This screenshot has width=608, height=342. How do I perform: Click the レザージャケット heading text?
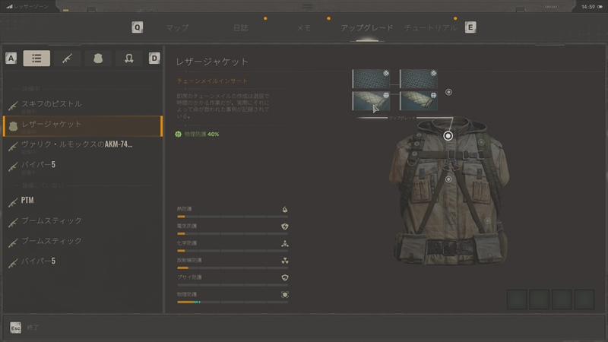(x=212, y=62)
